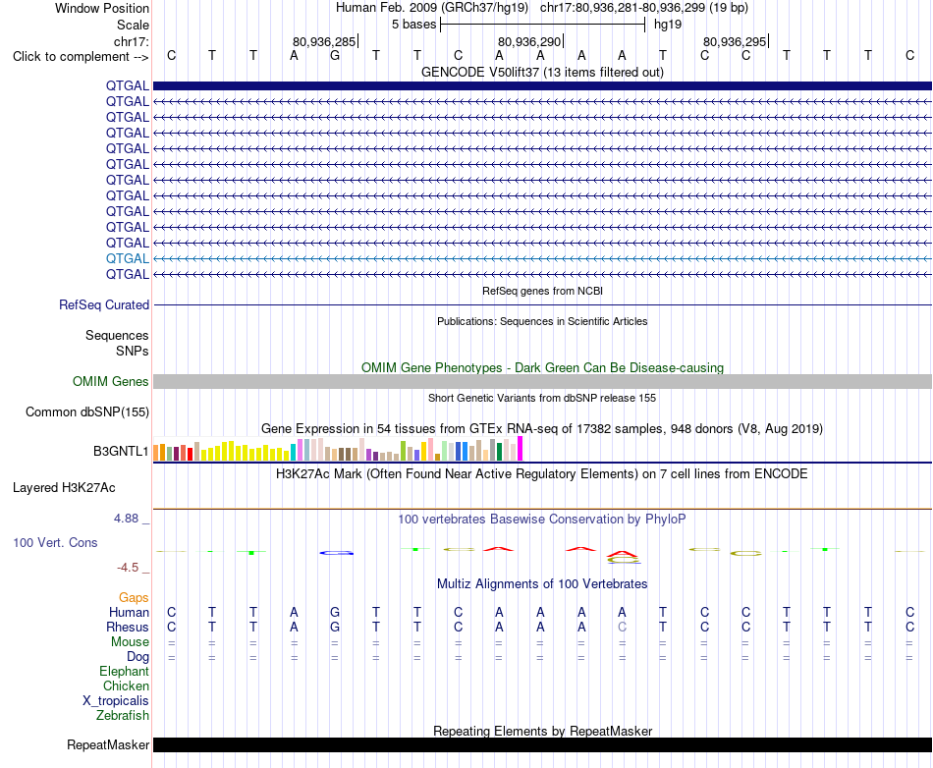Click the 'Click to complement -->' label

coord(81,57)
